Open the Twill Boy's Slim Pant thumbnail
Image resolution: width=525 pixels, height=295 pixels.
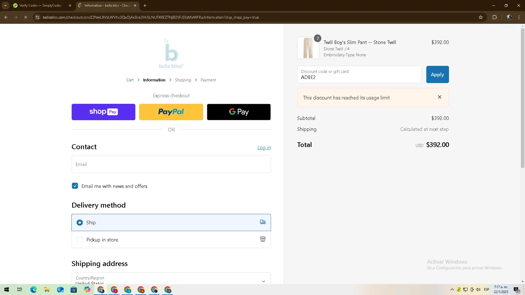tap(308, 48)
